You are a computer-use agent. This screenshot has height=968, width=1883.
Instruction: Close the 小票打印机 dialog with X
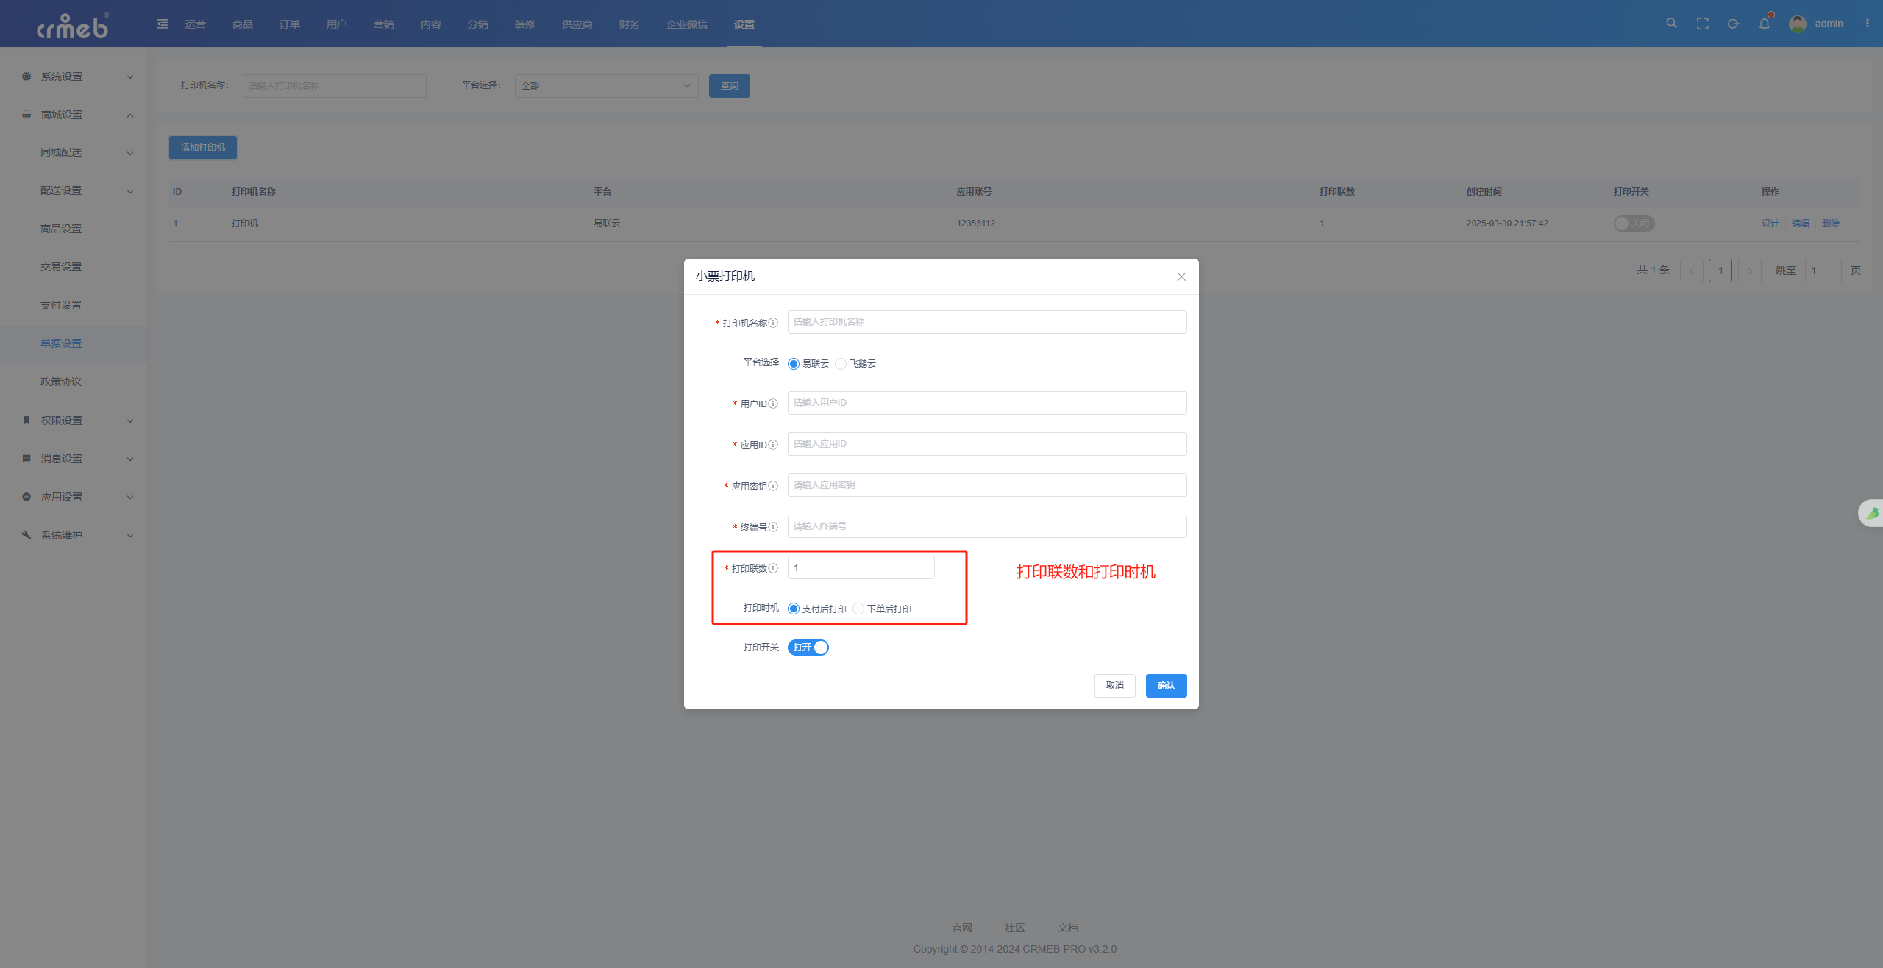pos(1181,276)
